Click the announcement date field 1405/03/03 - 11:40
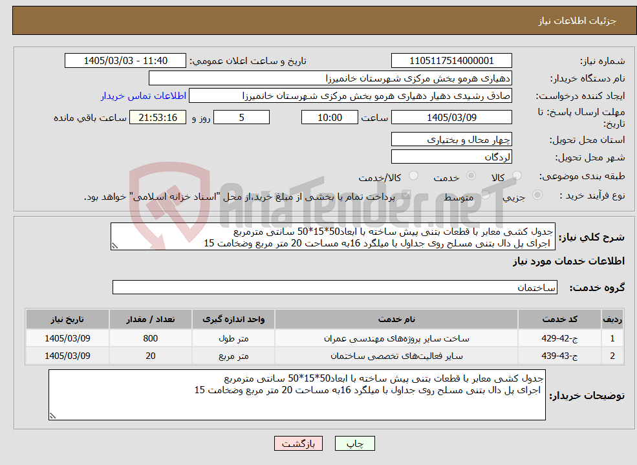This screenshot has width=637, height=465. pyautogui.click(x=125, y=61)
